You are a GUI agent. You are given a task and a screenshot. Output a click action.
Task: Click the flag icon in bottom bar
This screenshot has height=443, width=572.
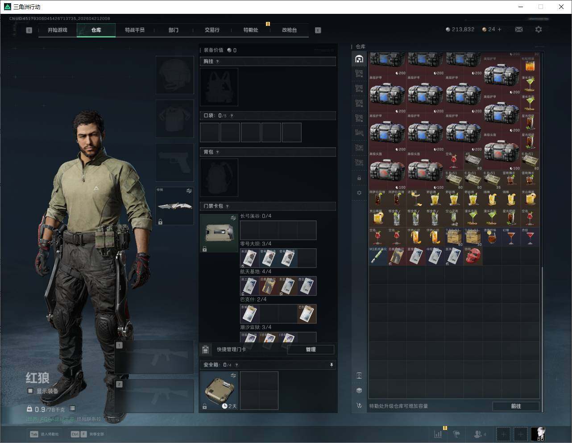pyautogui.click(x=456, y=434)
